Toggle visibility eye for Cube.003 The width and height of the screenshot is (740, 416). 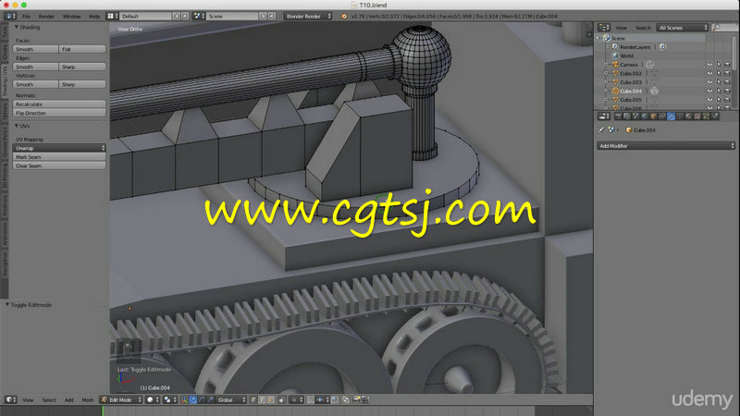click(x=709, y=82)
